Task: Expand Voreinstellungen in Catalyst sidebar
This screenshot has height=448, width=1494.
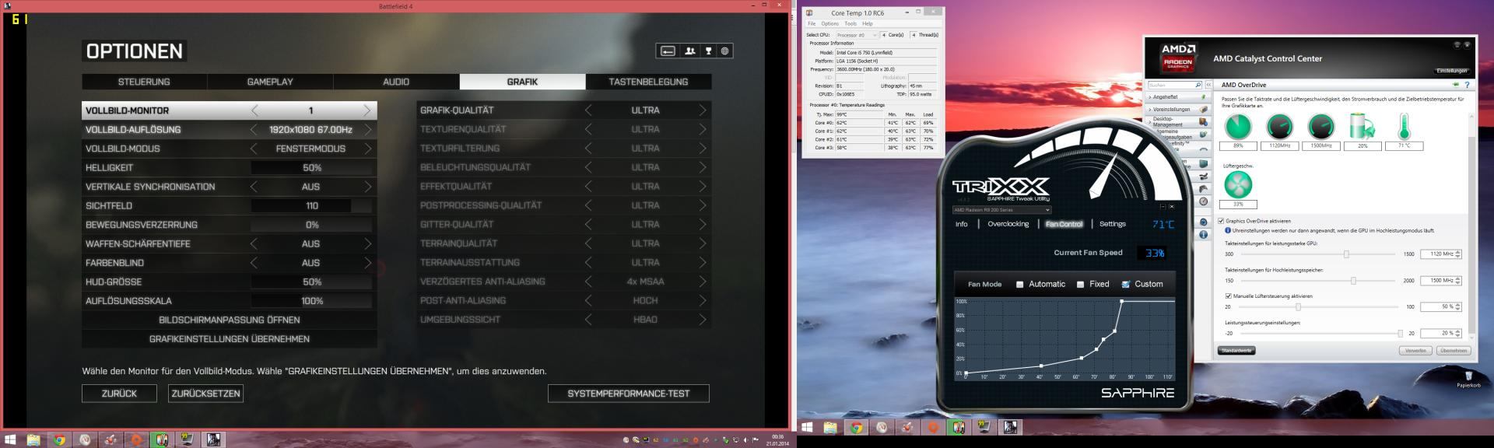Action: [1177, 110]
